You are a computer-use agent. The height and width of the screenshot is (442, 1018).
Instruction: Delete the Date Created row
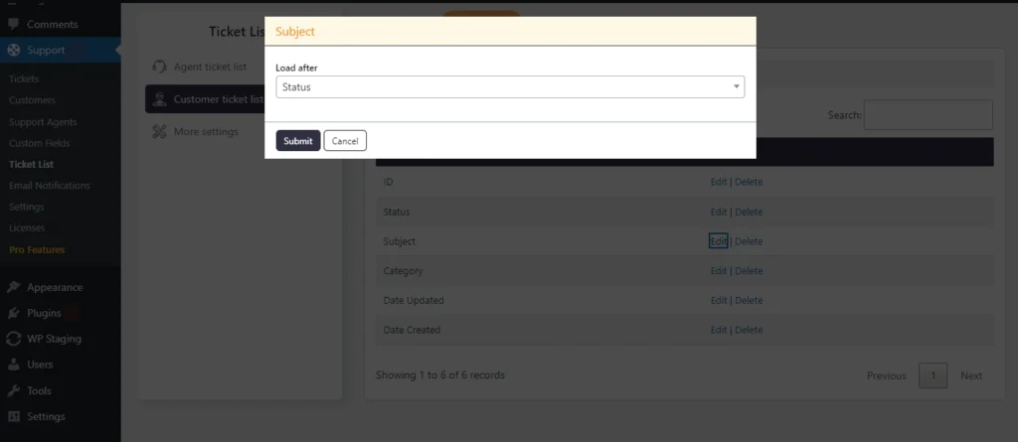(x=749, y=330)
